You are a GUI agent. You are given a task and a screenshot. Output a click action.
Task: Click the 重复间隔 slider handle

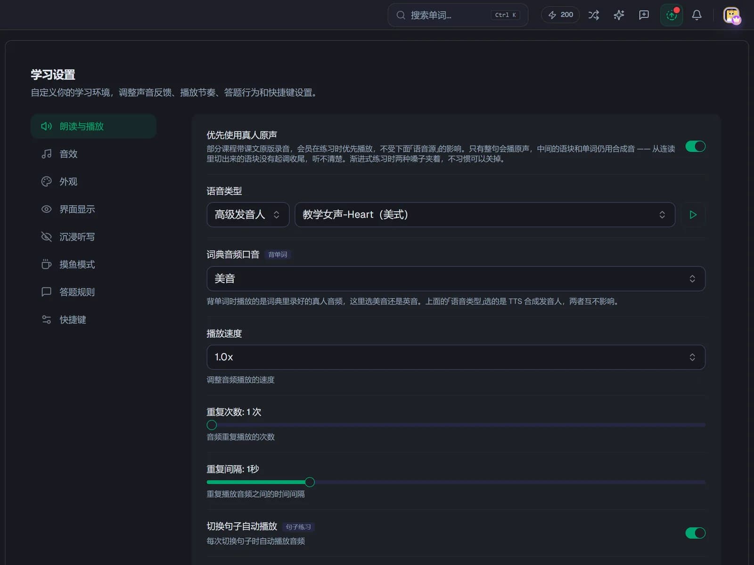coord(310,482)
